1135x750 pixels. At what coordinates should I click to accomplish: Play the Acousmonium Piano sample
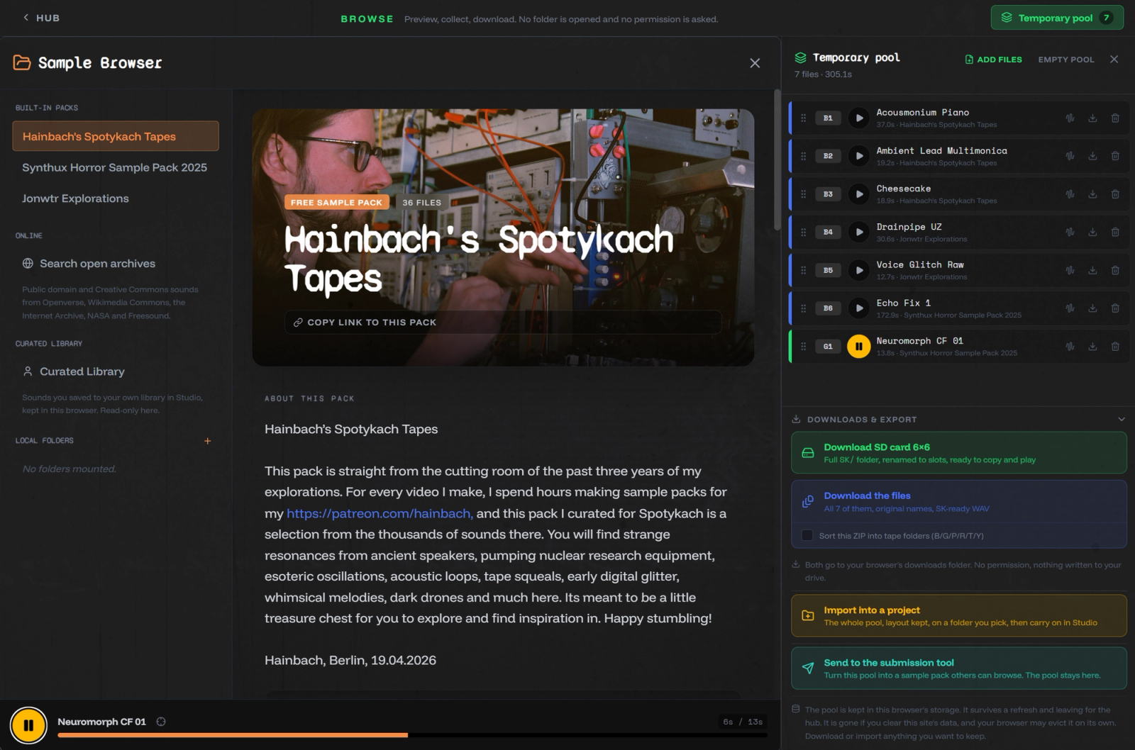tap(858, 118)
